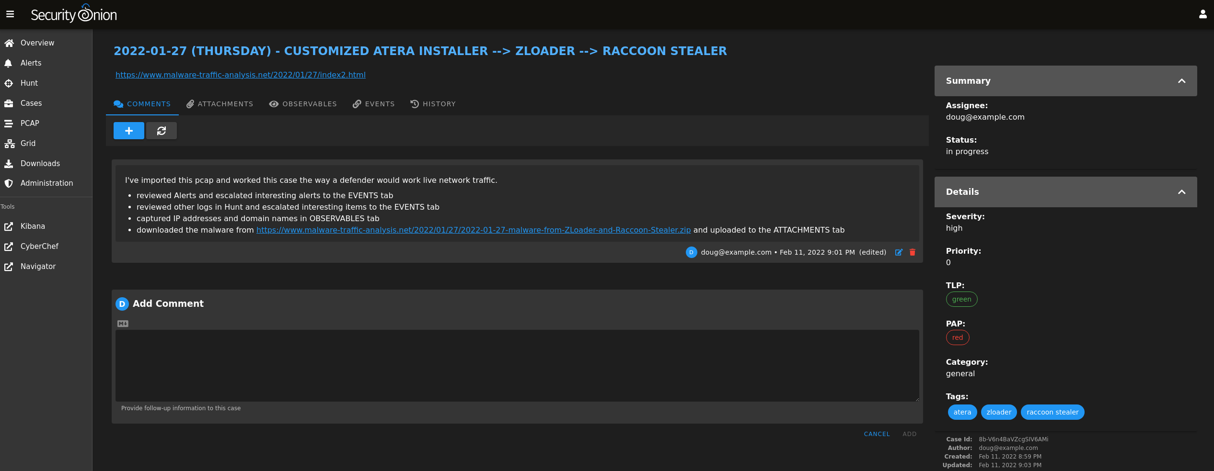The height and width of the screenshot is (471, 1214).
Task: Launch Navigator external tool
Action: coord(46,267)
